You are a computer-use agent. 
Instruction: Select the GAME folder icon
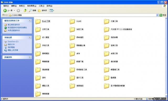tap(72, 21)
